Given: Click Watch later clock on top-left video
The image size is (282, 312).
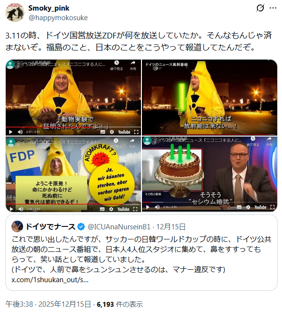Looking at the screenshot, I should click(x=116, y=65).
